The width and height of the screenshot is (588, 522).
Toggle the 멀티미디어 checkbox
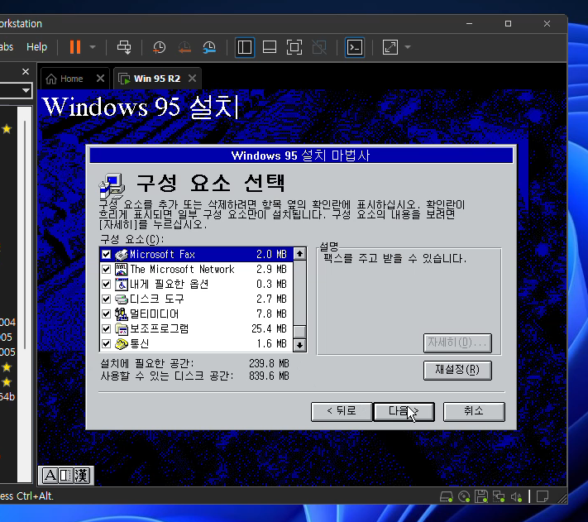click(x=106, y=314)
